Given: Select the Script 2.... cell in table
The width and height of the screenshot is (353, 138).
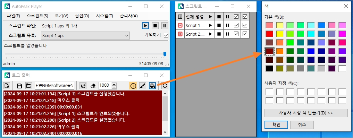Looking at the screenshot, I should (195, 34).
